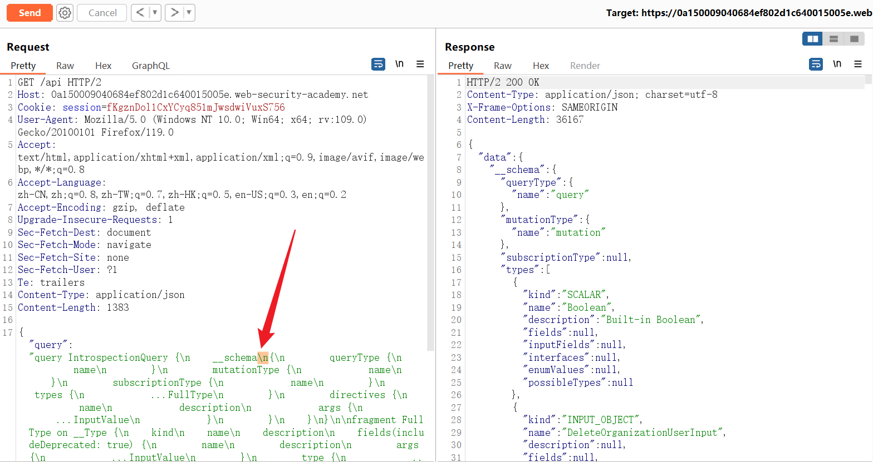Click the orange Send button

(x=30, y=13)
